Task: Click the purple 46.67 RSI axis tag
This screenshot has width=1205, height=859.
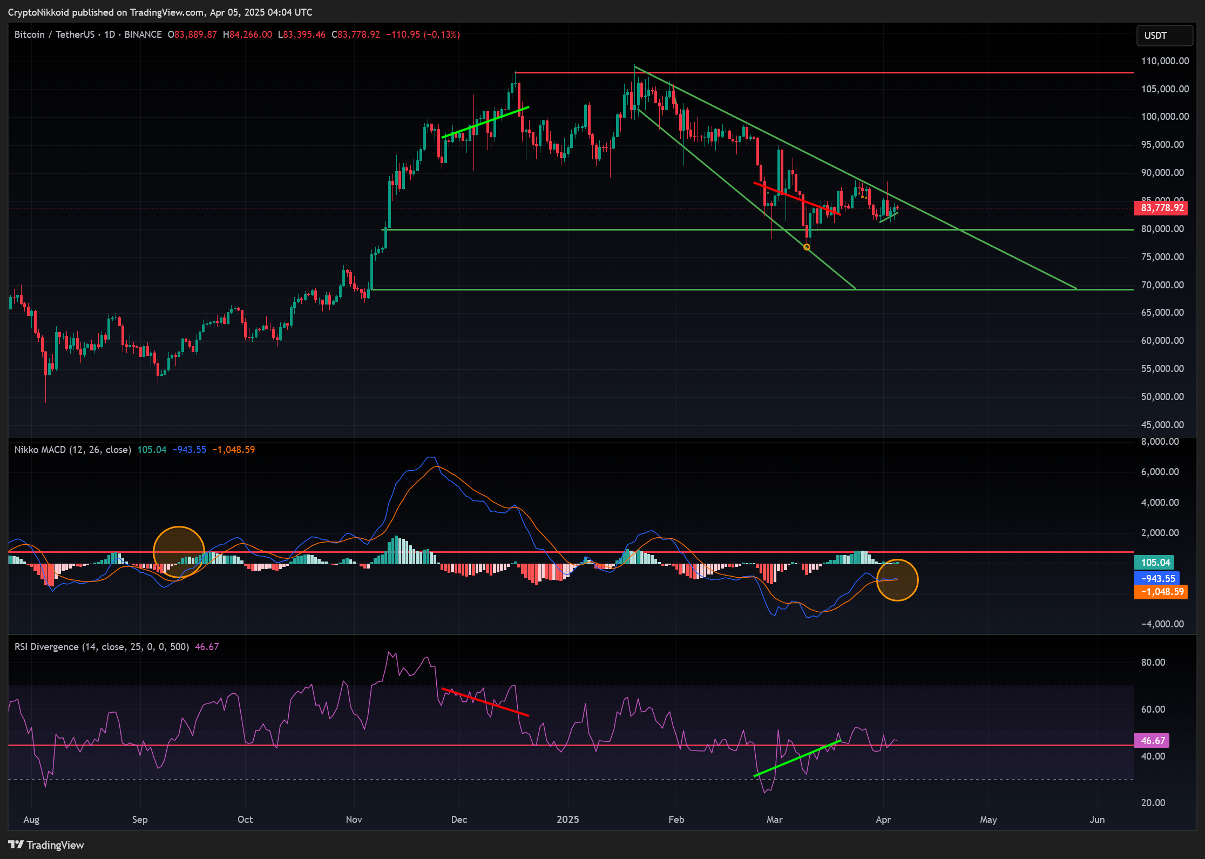Action: point(1152,741)
